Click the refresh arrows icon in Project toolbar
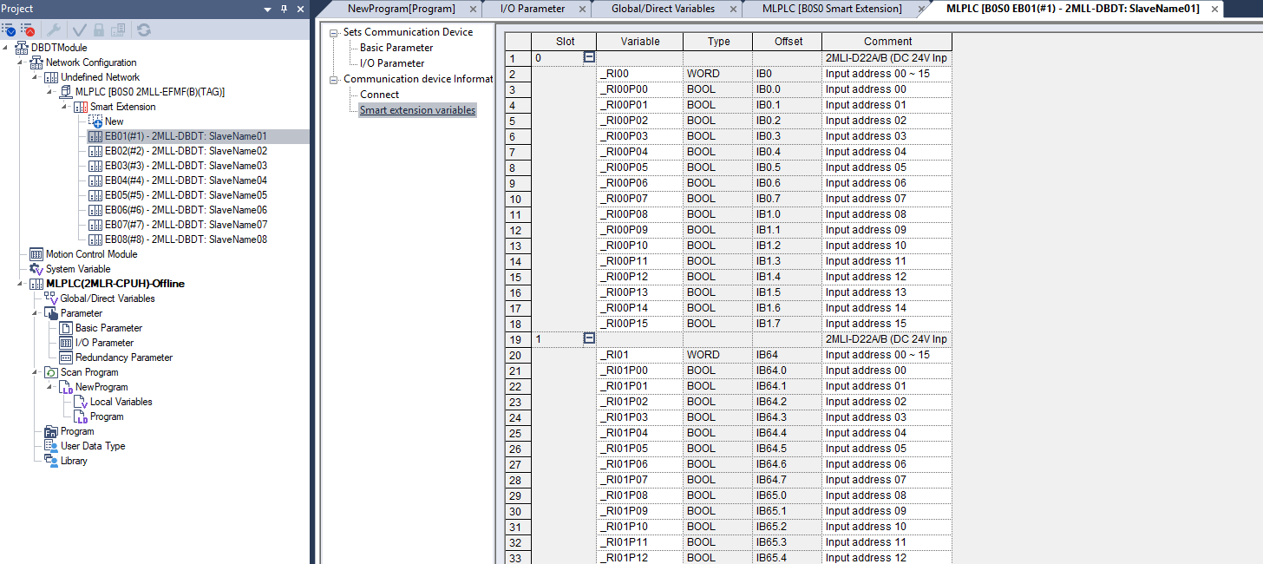The image size is (1263, 564). [143, 29]
